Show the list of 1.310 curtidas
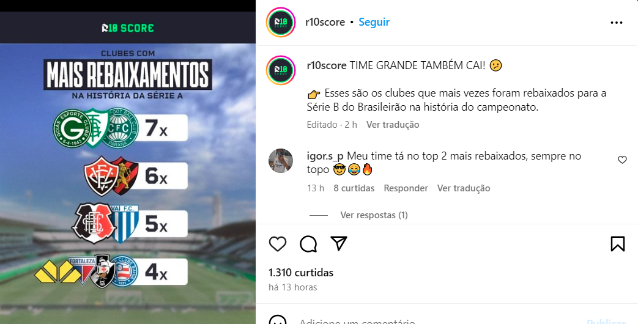The image size is (638, 324). coord(301,273)
